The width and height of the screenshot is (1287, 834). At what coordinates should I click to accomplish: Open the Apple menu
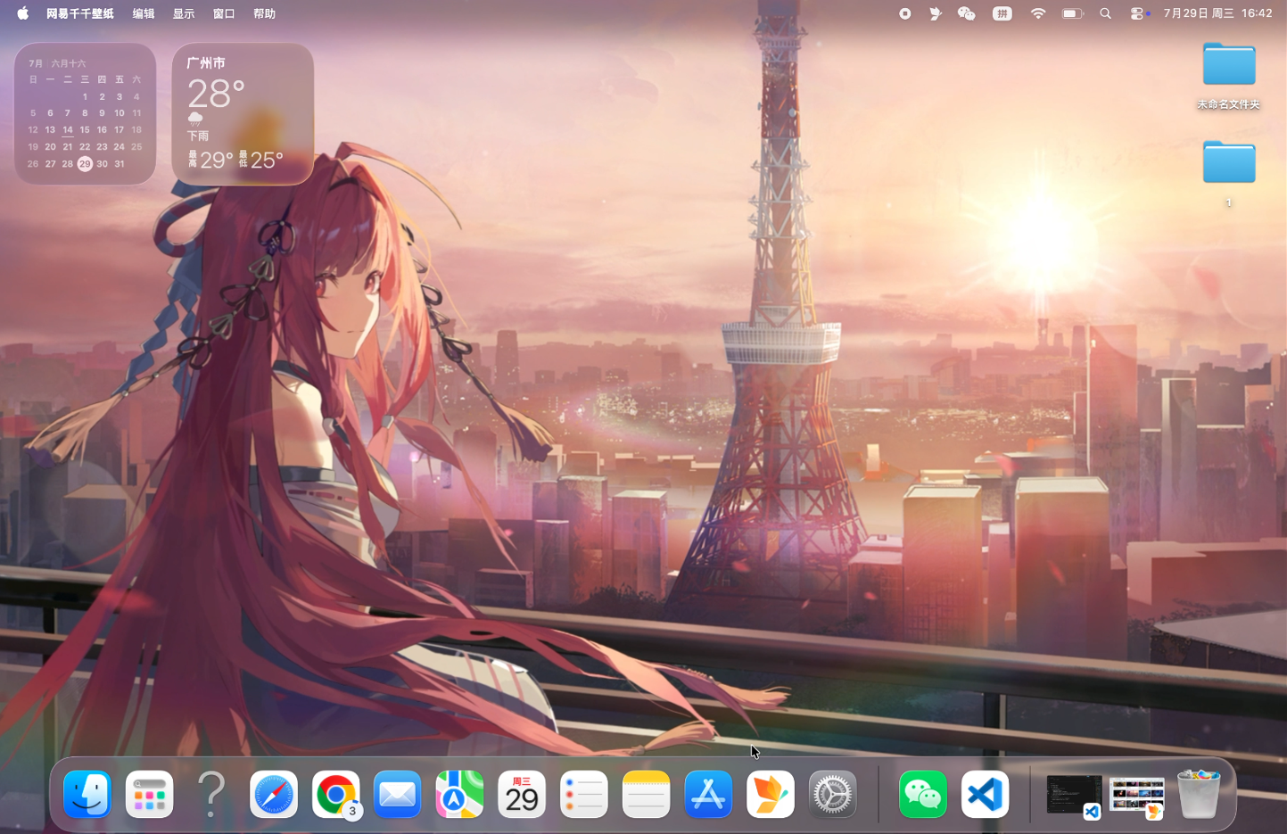point(22,13)
